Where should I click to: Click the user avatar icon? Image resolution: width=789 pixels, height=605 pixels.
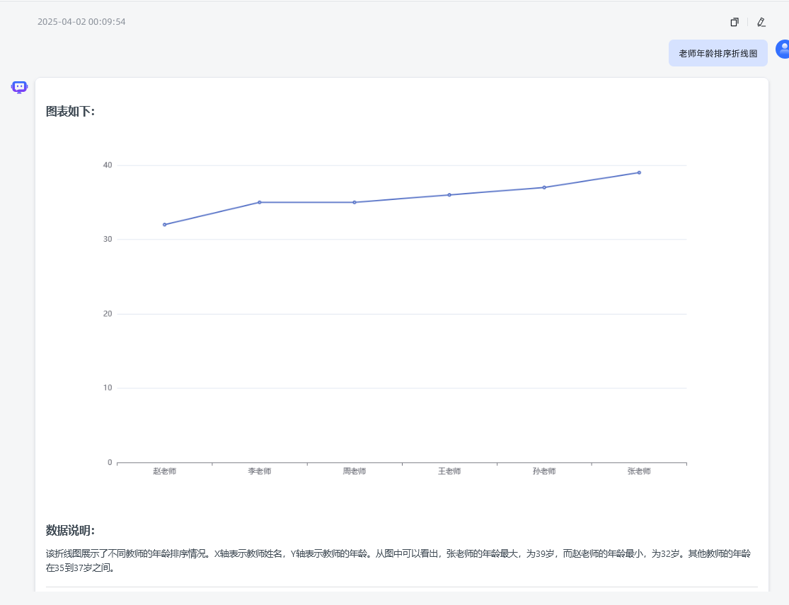[783, 49]
